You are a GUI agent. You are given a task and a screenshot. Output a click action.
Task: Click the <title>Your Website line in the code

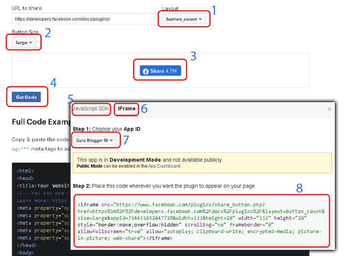(x=43, y=186)
